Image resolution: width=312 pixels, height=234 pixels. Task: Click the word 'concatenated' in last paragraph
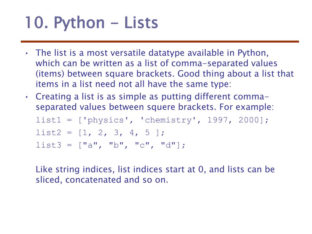pos(93,180)
